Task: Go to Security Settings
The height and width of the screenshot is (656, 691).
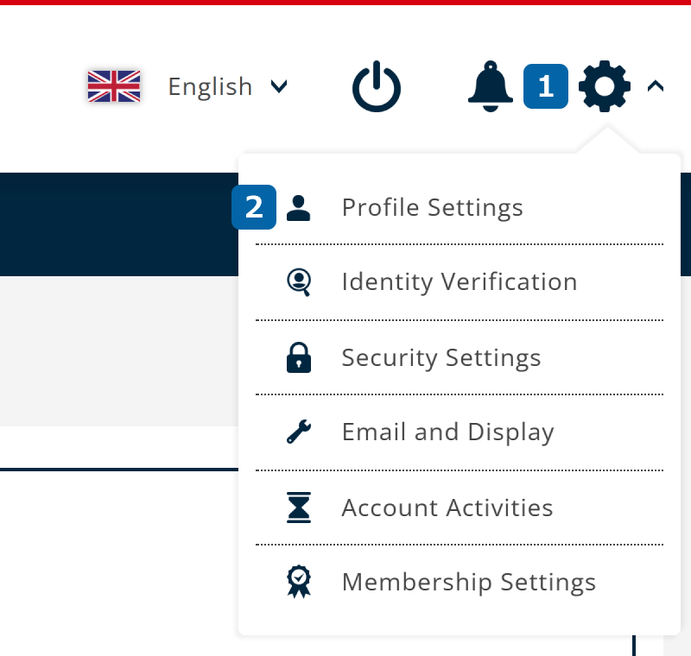Action: pyautogui.click(x=441, y=357)
